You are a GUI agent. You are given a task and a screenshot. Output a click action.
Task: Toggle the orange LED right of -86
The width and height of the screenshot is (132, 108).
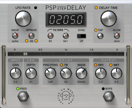36,41
